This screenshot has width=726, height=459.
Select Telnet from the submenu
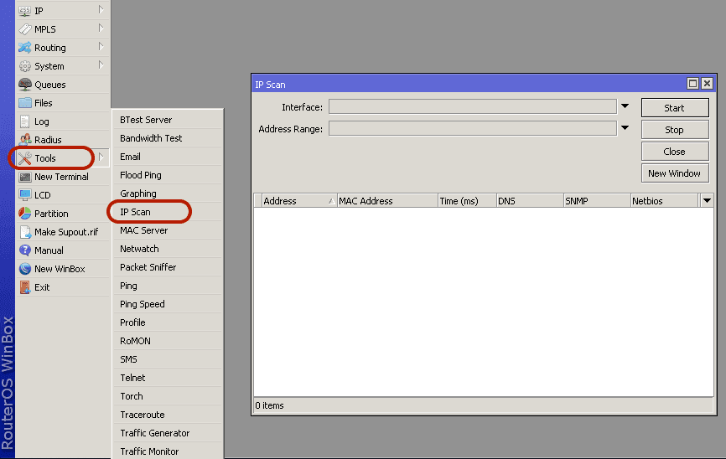[x=168, y=378]
